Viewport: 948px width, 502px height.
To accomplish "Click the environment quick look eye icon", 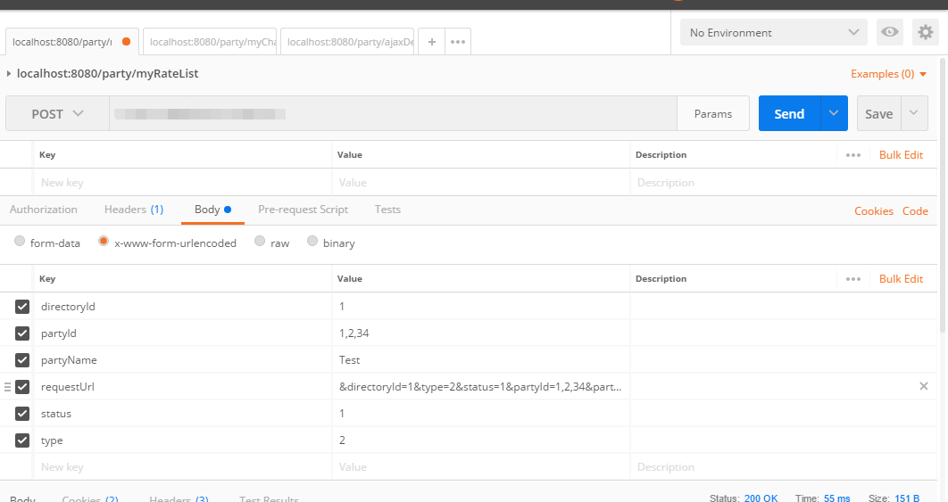I will pos(889,32).
